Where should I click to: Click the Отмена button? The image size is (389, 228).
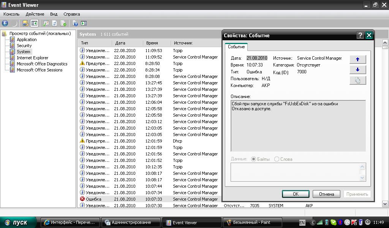(326, 194)
